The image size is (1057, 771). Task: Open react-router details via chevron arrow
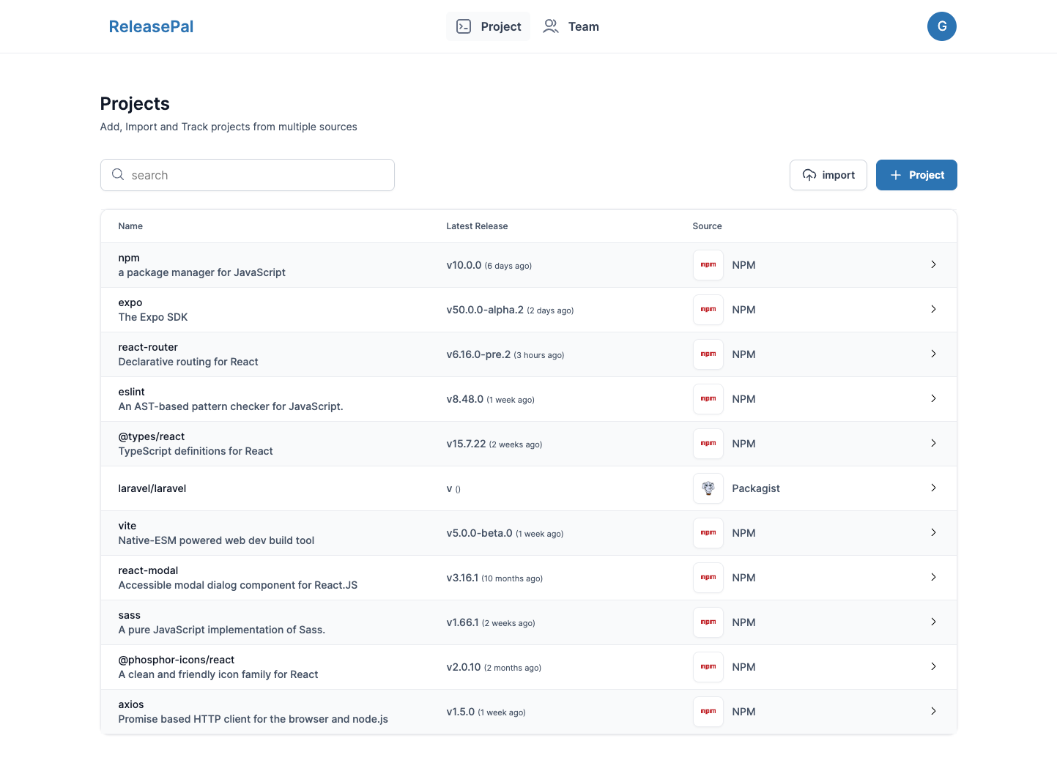pos(933,354)
